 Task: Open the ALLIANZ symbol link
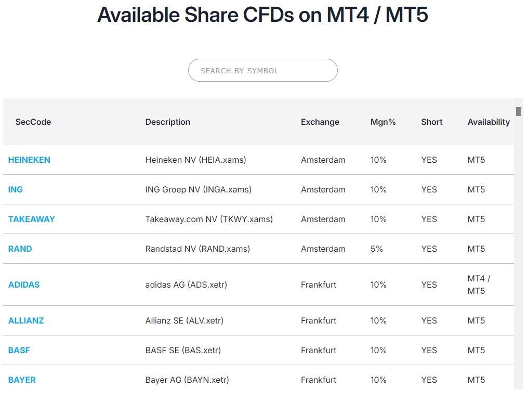coord(26,320)
